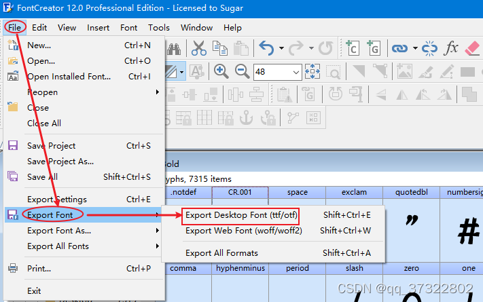
Task: Click the Zoom In magnifier icon
Action: (221, 71)
